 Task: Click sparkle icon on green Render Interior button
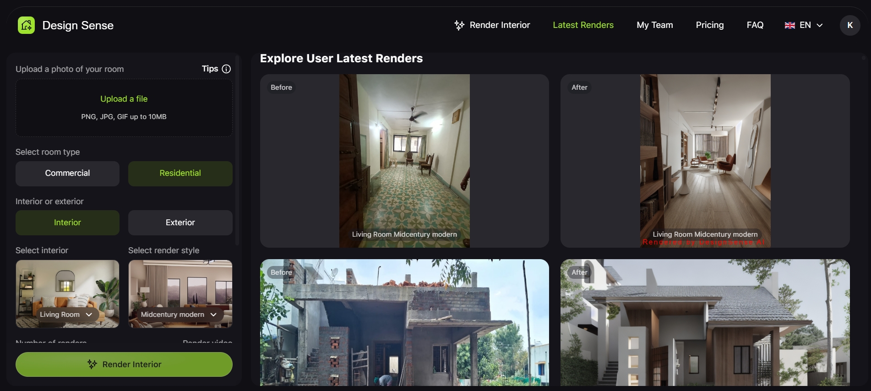92,364
